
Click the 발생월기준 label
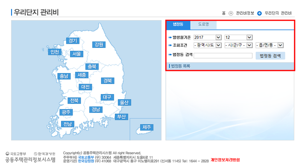tap(182, 38)
